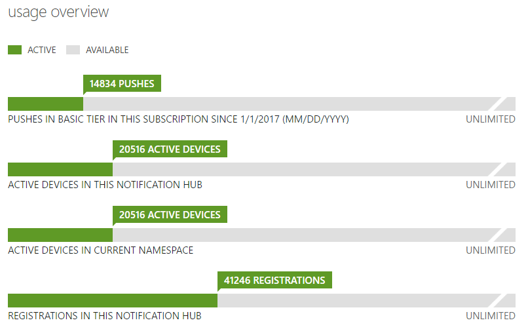Click UNLIMITED text under registrations bar
Image resolution: width=528 pixels, height=333 pixels.
(491, 316)
